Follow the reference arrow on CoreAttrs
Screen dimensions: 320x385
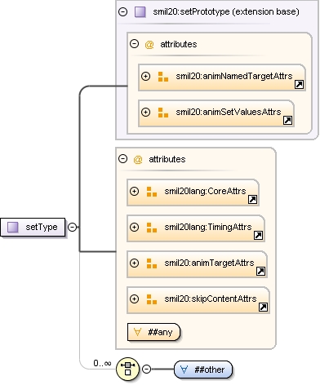click(x=252, y=200)
